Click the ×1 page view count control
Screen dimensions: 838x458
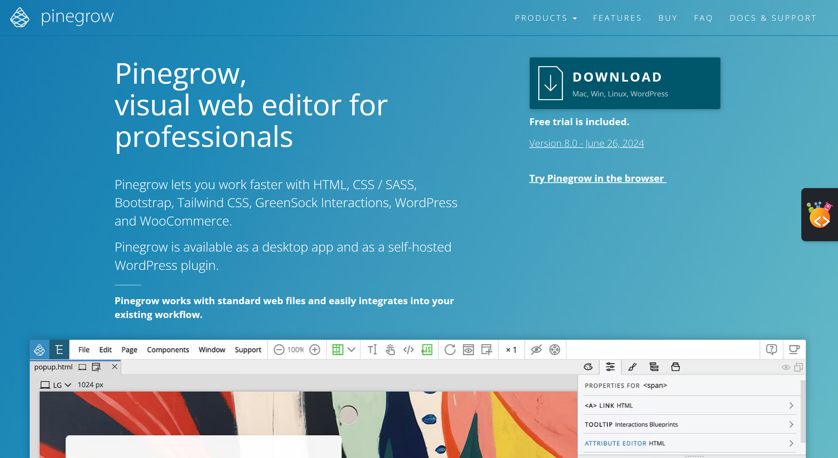pyautogui.click(x=511, y=350)
